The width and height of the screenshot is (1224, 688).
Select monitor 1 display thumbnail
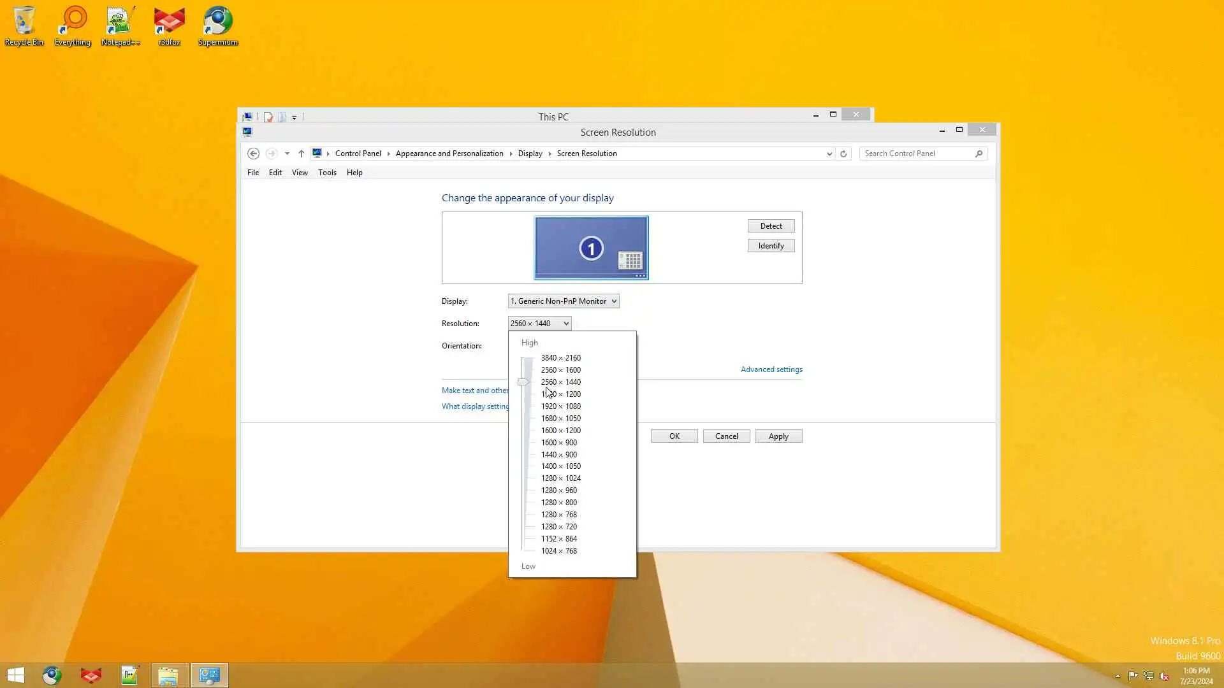coord(591,248)
